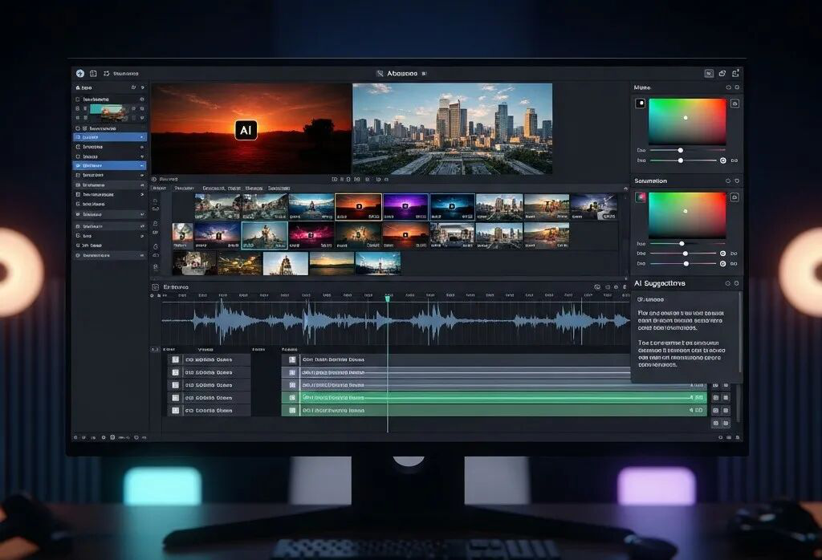Click the project title at top center
The height and width of the screenshot is (560, 822).
point(401,73)
